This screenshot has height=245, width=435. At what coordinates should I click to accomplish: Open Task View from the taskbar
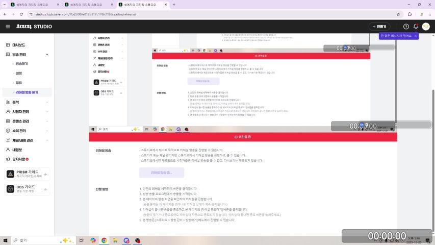coord(81,240)
